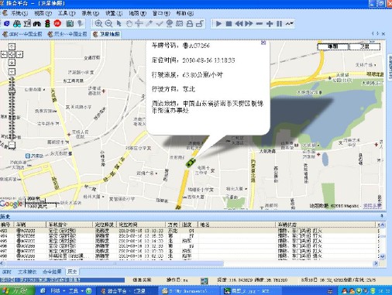Screen dimensions: 392x295
Task: Click the blue cube icon in toolbar
Action: pyautogui.click(x=7, y=24)
